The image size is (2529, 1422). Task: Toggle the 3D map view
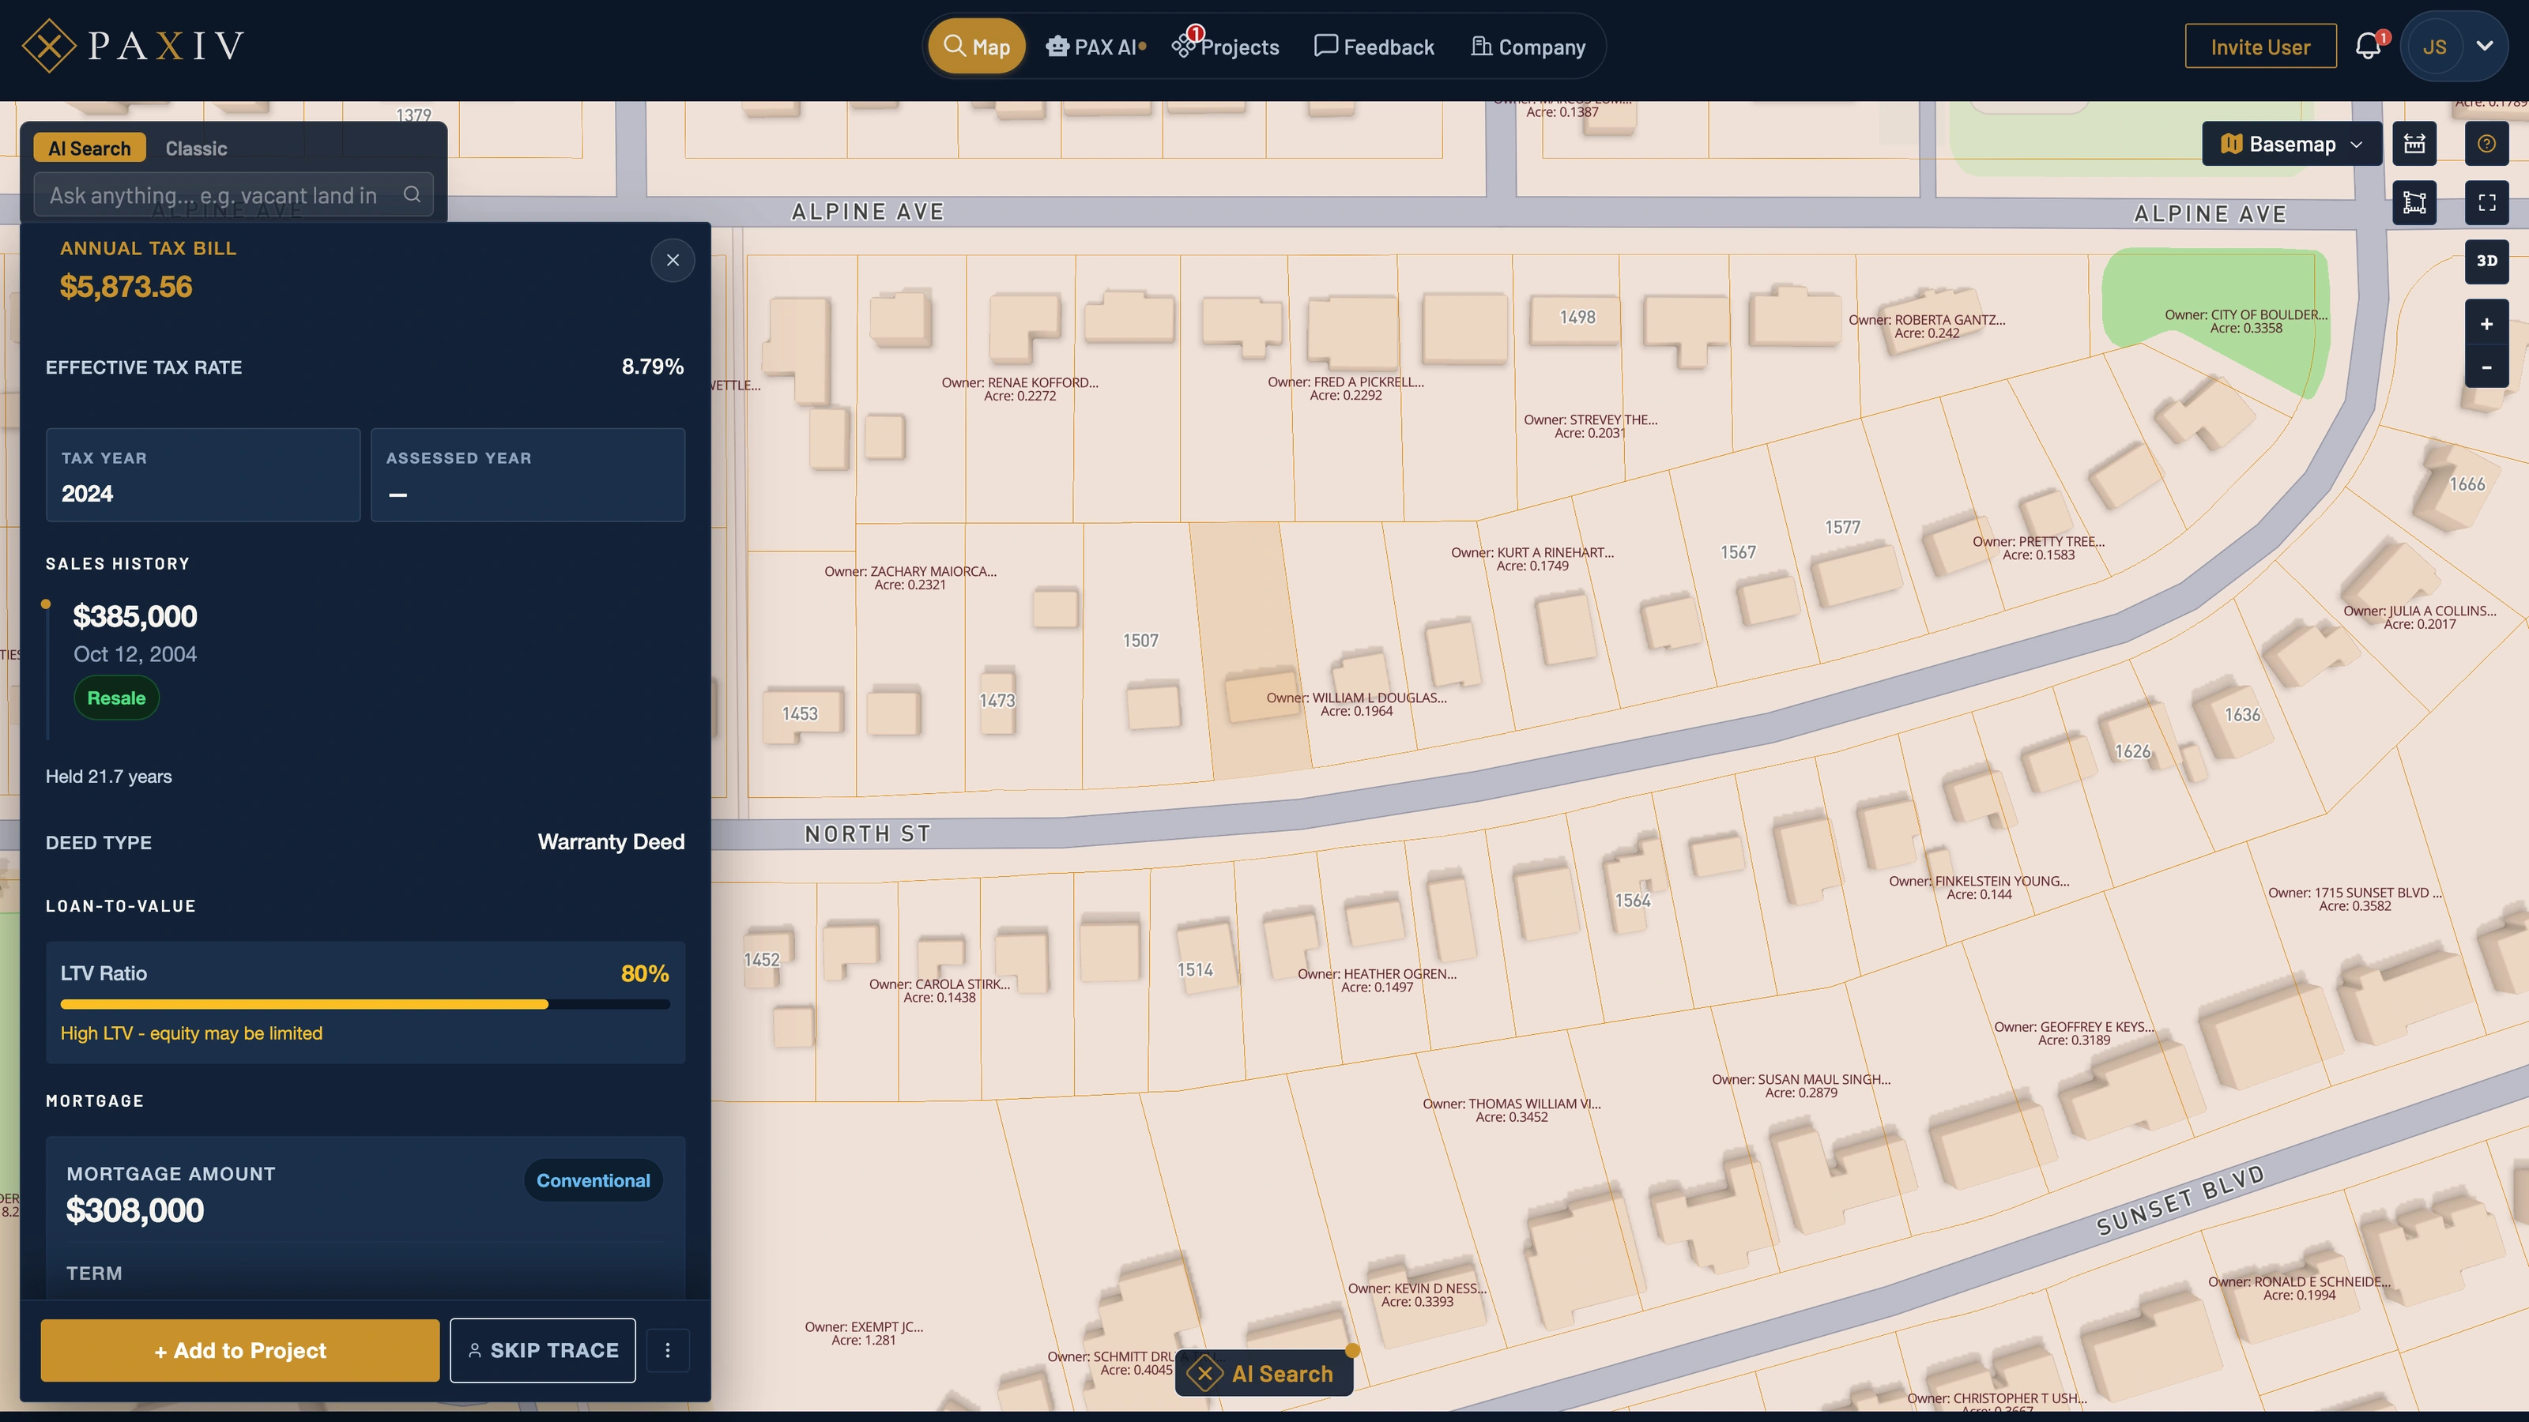2487,261
